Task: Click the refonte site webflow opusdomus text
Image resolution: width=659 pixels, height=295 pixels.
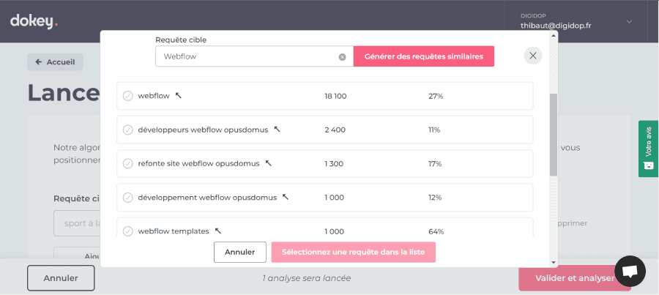Action: [x=198, y=164]
